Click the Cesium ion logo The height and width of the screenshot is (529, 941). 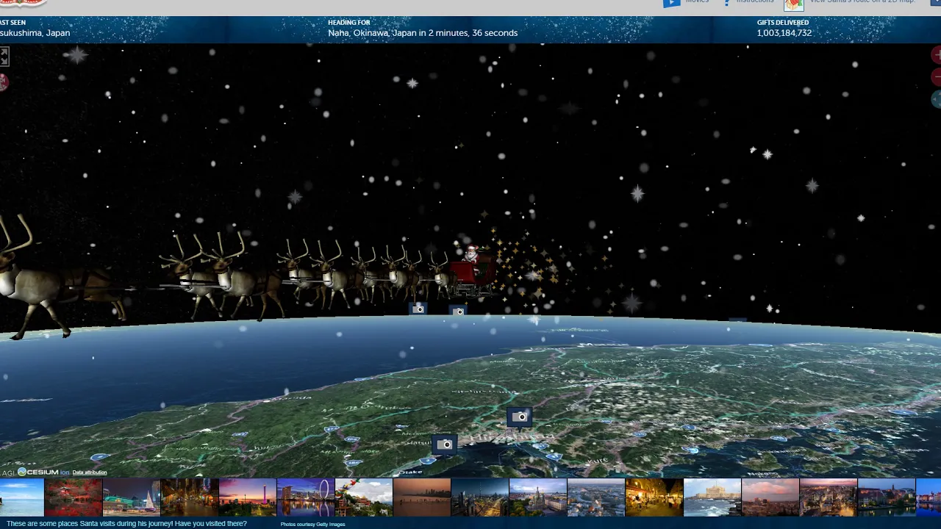point(43,472)
